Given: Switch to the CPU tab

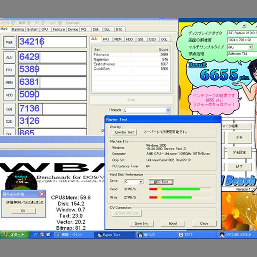Looking at the screenshot, I should click(x=45, y=29).
